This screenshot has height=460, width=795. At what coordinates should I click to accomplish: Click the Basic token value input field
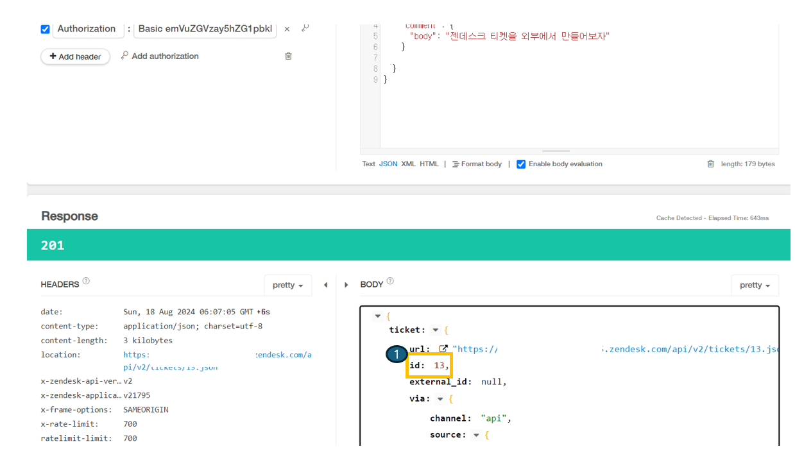205,28
